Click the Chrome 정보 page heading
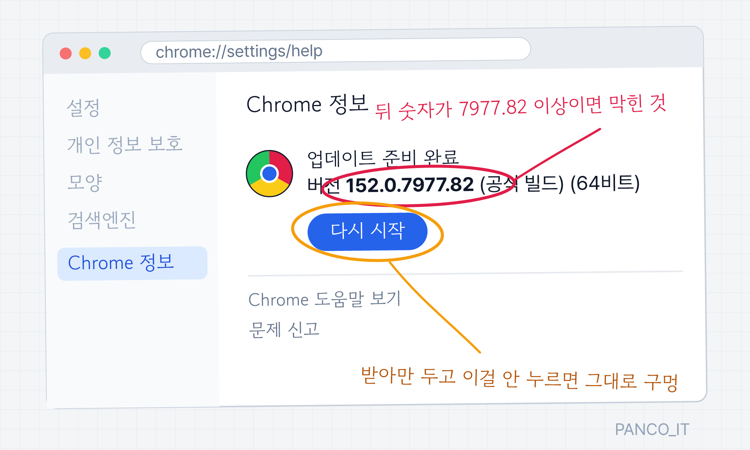The width and height of the screenshot is (750, 450). pos(307,104)
